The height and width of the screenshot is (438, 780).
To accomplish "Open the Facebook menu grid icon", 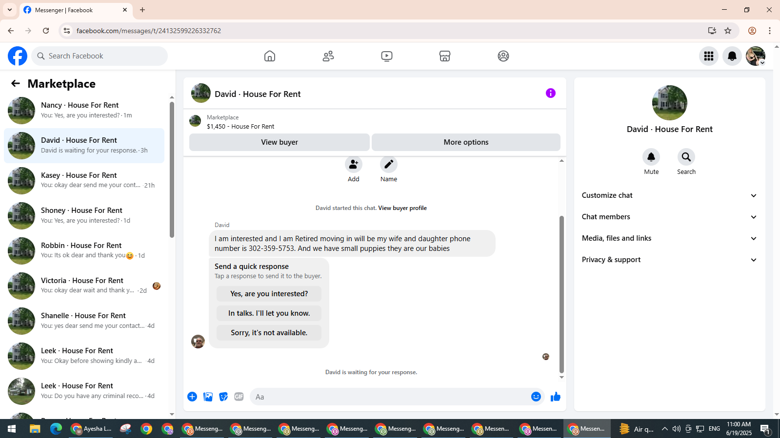I will click(709, 56).
